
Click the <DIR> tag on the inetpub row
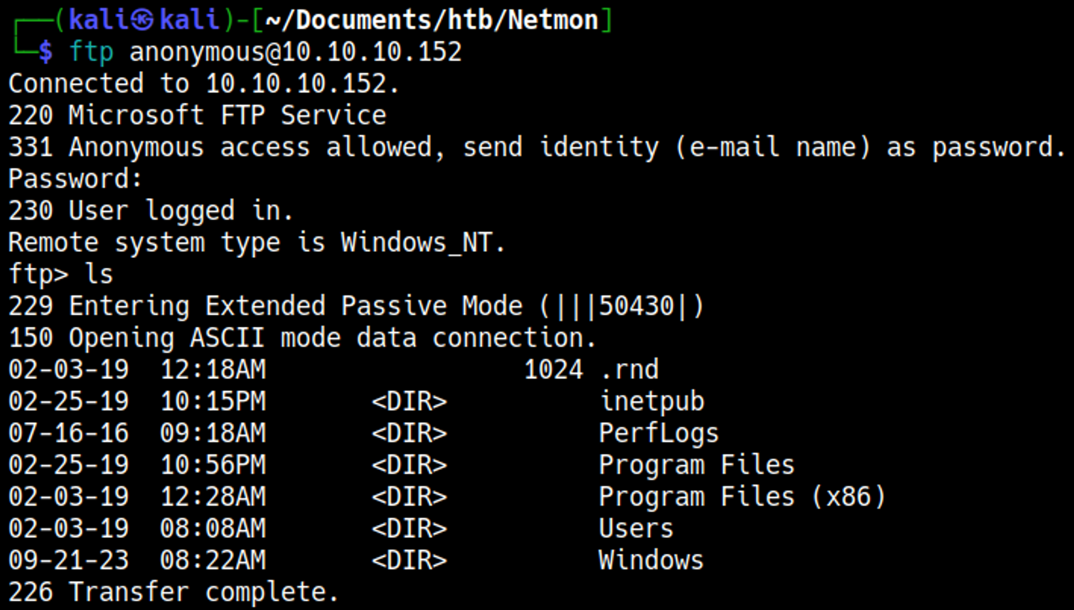click(x=409, y=402)
